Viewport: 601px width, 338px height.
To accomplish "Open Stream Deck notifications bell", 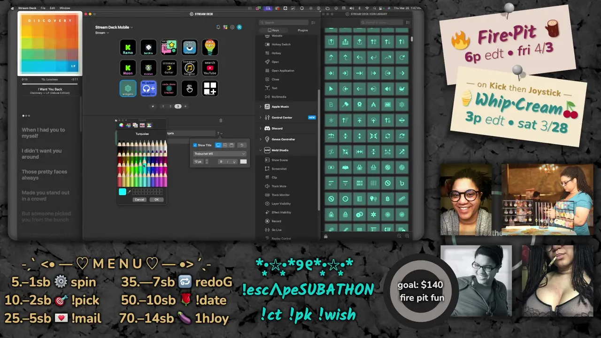I will (x=218, y=27).
